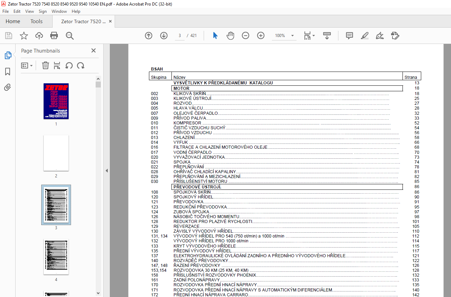Screen dimensions: 451x297
Task: Click the BSAH heading text
Action: [x=157, y=69]
